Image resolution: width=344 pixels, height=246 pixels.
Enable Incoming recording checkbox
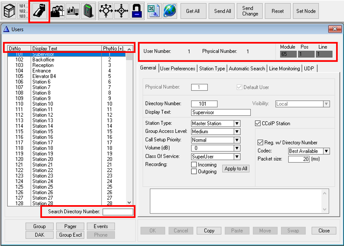(x=194, y=165)
